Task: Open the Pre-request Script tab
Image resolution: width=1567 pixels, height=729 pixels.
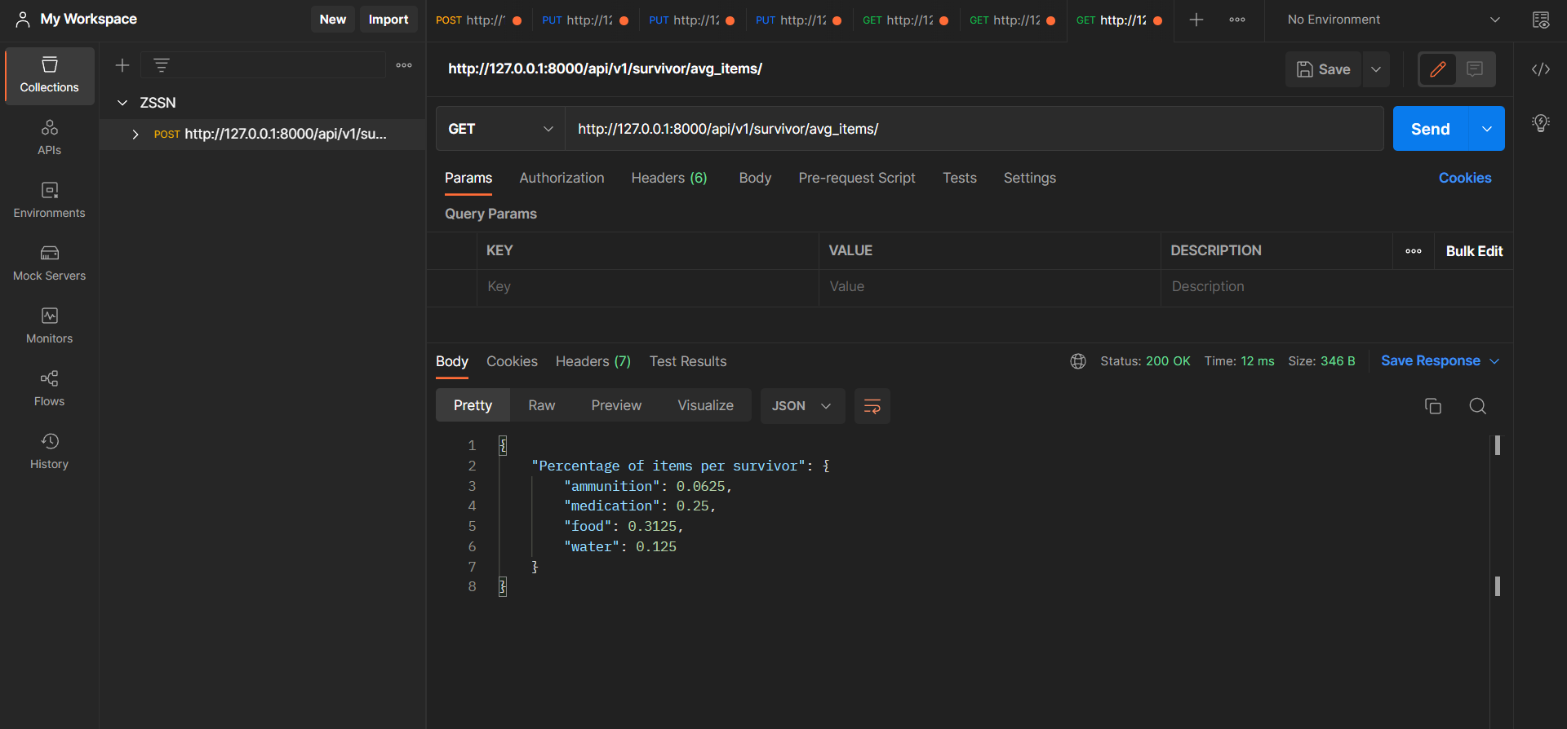Action: (x=857, y=178)
